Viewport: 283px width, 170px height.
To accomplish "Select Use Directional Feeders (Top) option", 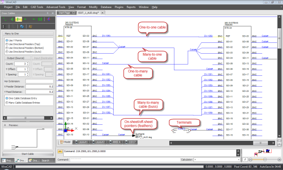I will click(x=23, y=44).
